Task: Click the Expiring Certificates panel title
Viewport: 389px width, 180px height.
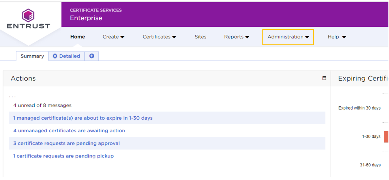Action: point(363,78)
